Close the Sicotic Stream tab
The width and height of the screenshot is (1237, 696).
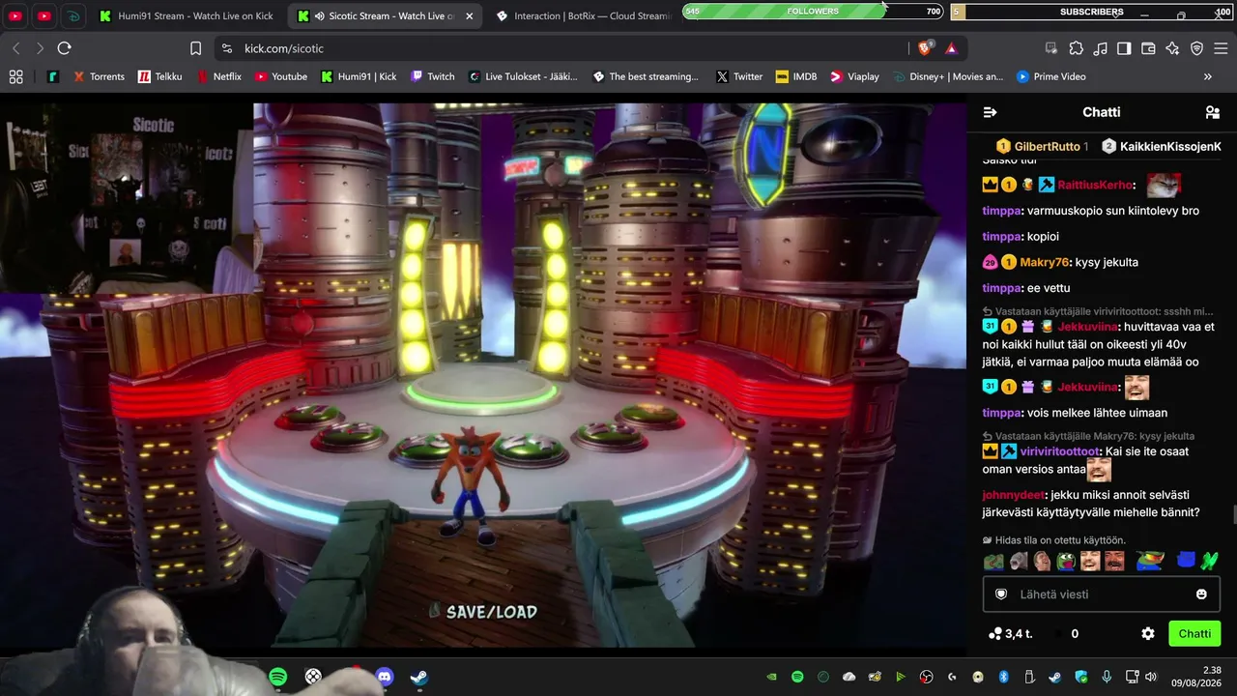(470, 16)
